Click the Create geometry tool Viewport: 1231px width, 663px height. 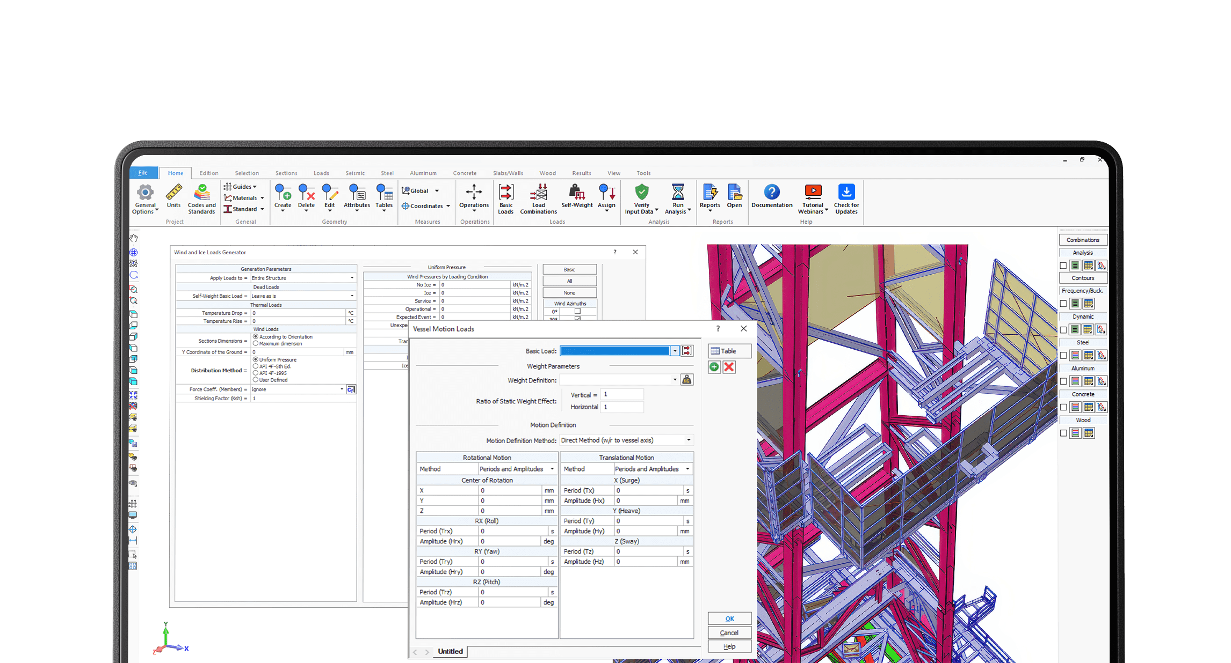283,197
